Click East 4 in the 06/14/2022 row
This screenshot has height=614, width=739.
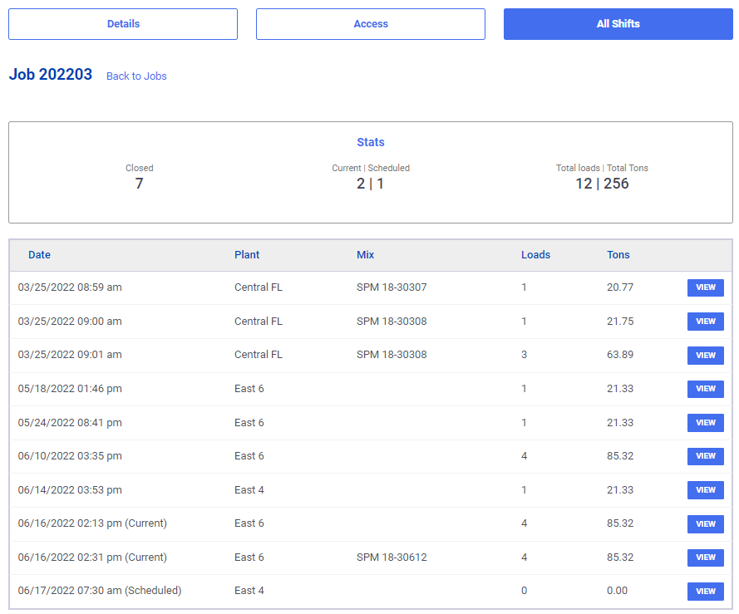(x=249, y=490)
